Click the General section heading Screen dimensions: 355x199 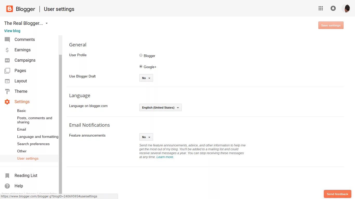(x=78, y=45)
